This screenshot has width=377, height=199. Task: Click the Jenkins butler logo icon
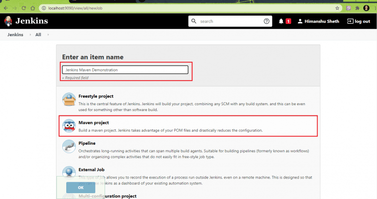tap(8, 22)
